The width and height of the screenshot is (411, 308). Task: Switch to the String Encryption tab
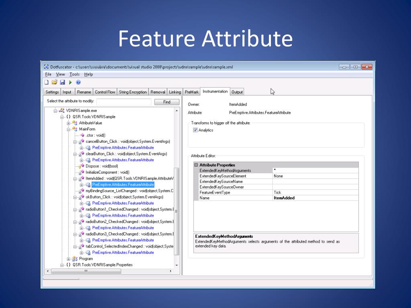tap(132, 92)
